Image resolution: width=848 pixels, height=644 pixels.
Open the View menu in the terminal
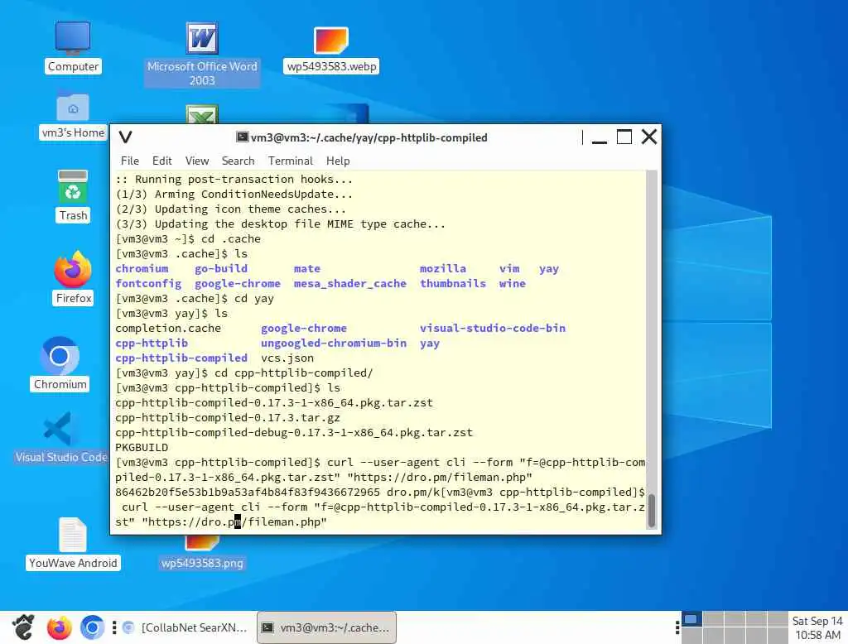point(197,161)
